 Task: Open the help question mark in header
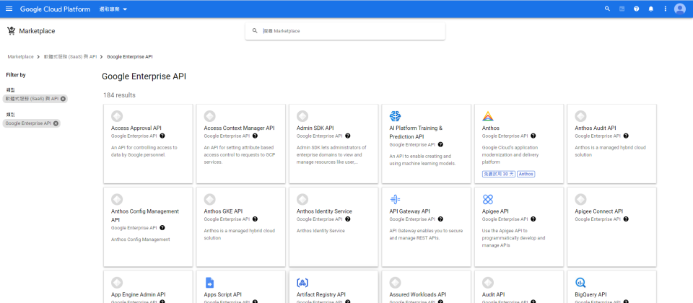(636, 9)
